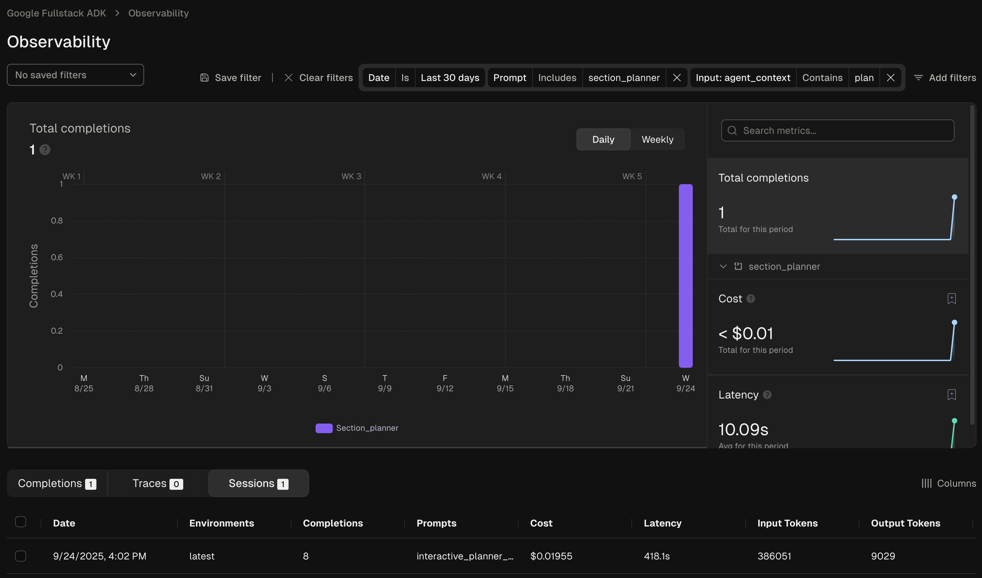Click help icon next to Latency
This screenshot has height=578, width=982.
(767, 395)
